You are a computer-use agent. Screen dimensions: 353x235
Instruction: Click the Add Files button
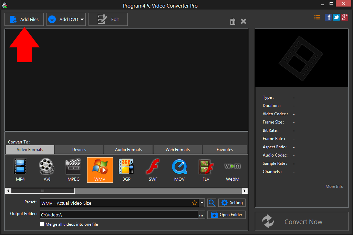(x=24, y=19)
